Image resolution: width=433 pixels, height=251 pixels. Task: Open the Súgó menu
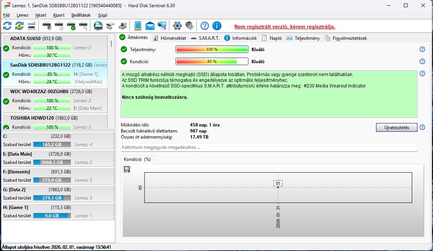pos(103,15)
